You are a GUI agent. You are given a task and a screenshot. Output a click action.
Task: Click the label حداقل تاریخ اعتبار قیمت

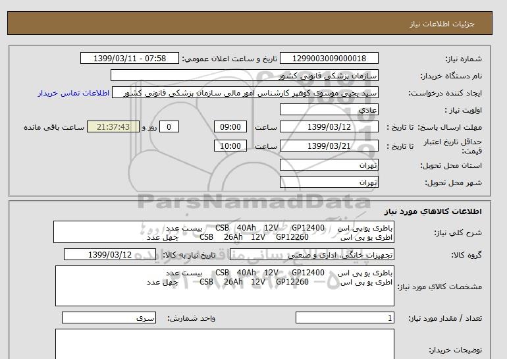453,146
